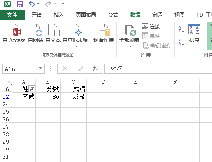
Task: Click the 属性 properties button
Action: (151, 36)
